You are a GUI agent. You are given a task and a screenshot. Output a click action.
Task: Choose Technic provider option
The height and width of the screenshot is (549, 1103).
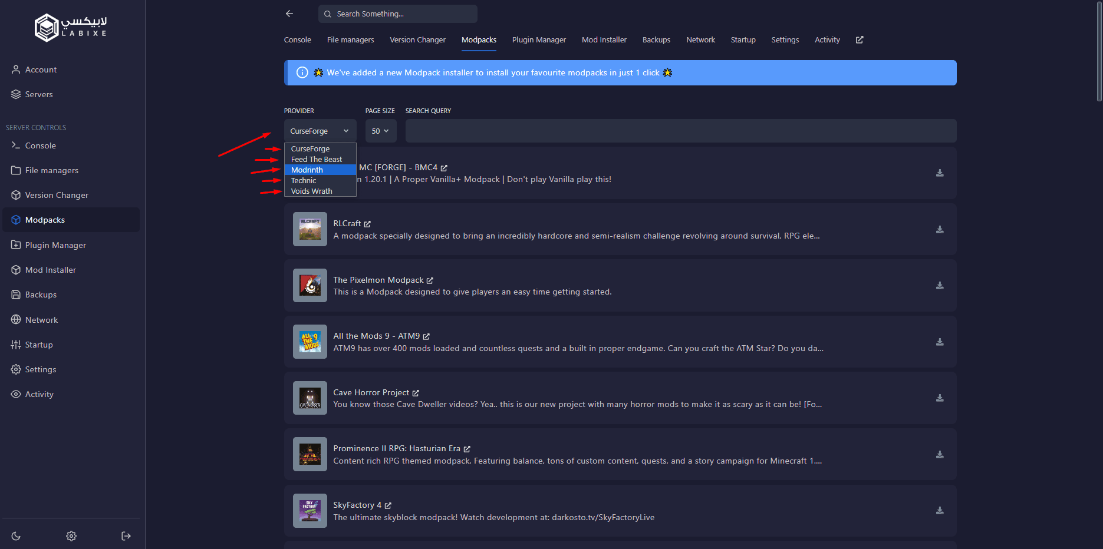320,181
